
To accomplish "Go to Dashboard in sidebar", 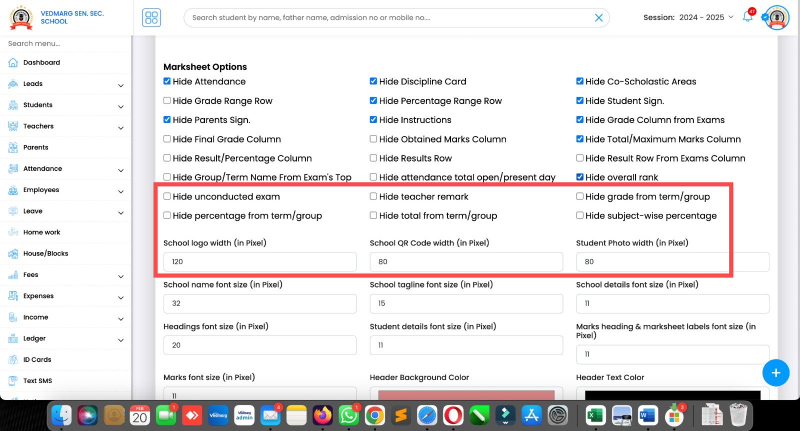I will [41, 62].
